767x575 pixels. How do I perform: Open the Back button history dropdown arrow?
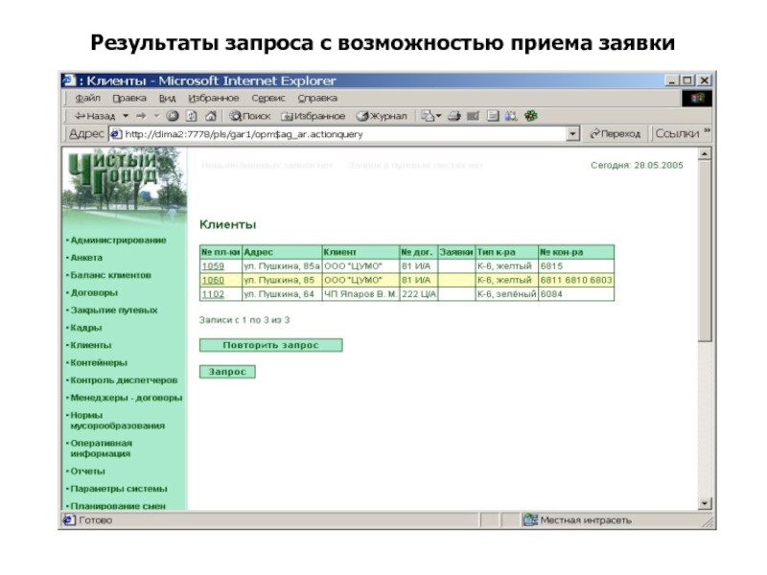pyautogui.click(x=125, y=116)
